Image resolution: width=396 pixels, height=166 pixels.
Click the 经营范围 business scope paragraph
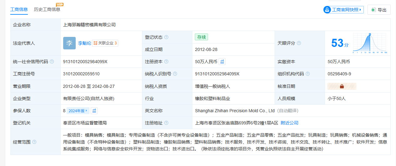coord(225,142)
